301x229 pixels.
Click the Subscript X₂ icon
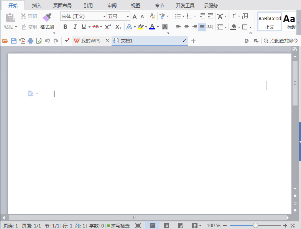(118, 27)
